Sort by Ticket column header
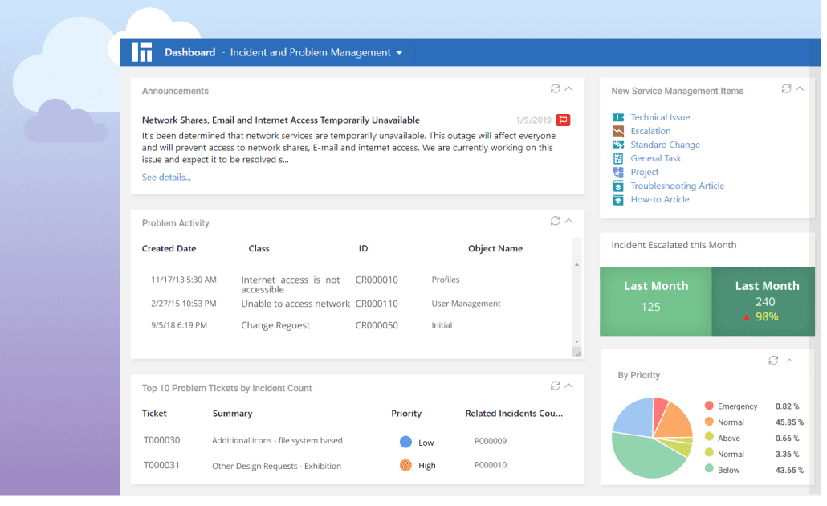 coord(154,414)
